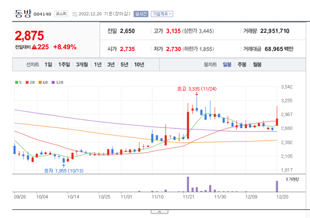Click the current price 2,875
The height and width of the screenshot is (218, 310).
click(29, 36)
